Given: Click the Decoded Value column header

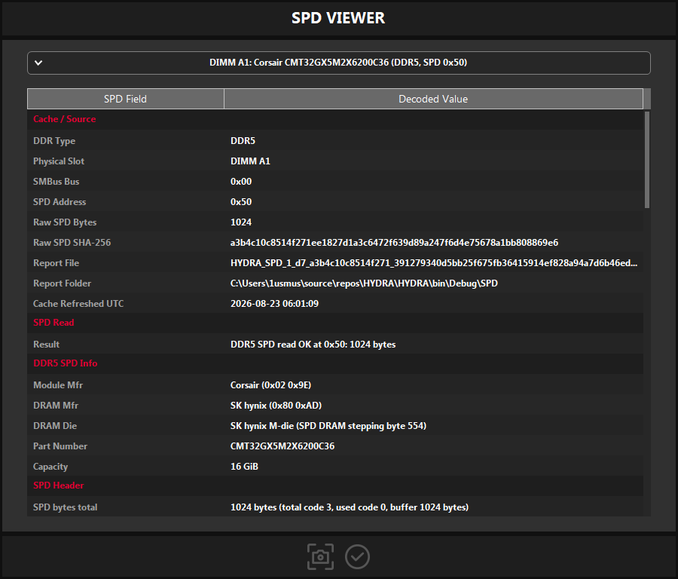Looking at the screenshot, I should coord(433,99).
